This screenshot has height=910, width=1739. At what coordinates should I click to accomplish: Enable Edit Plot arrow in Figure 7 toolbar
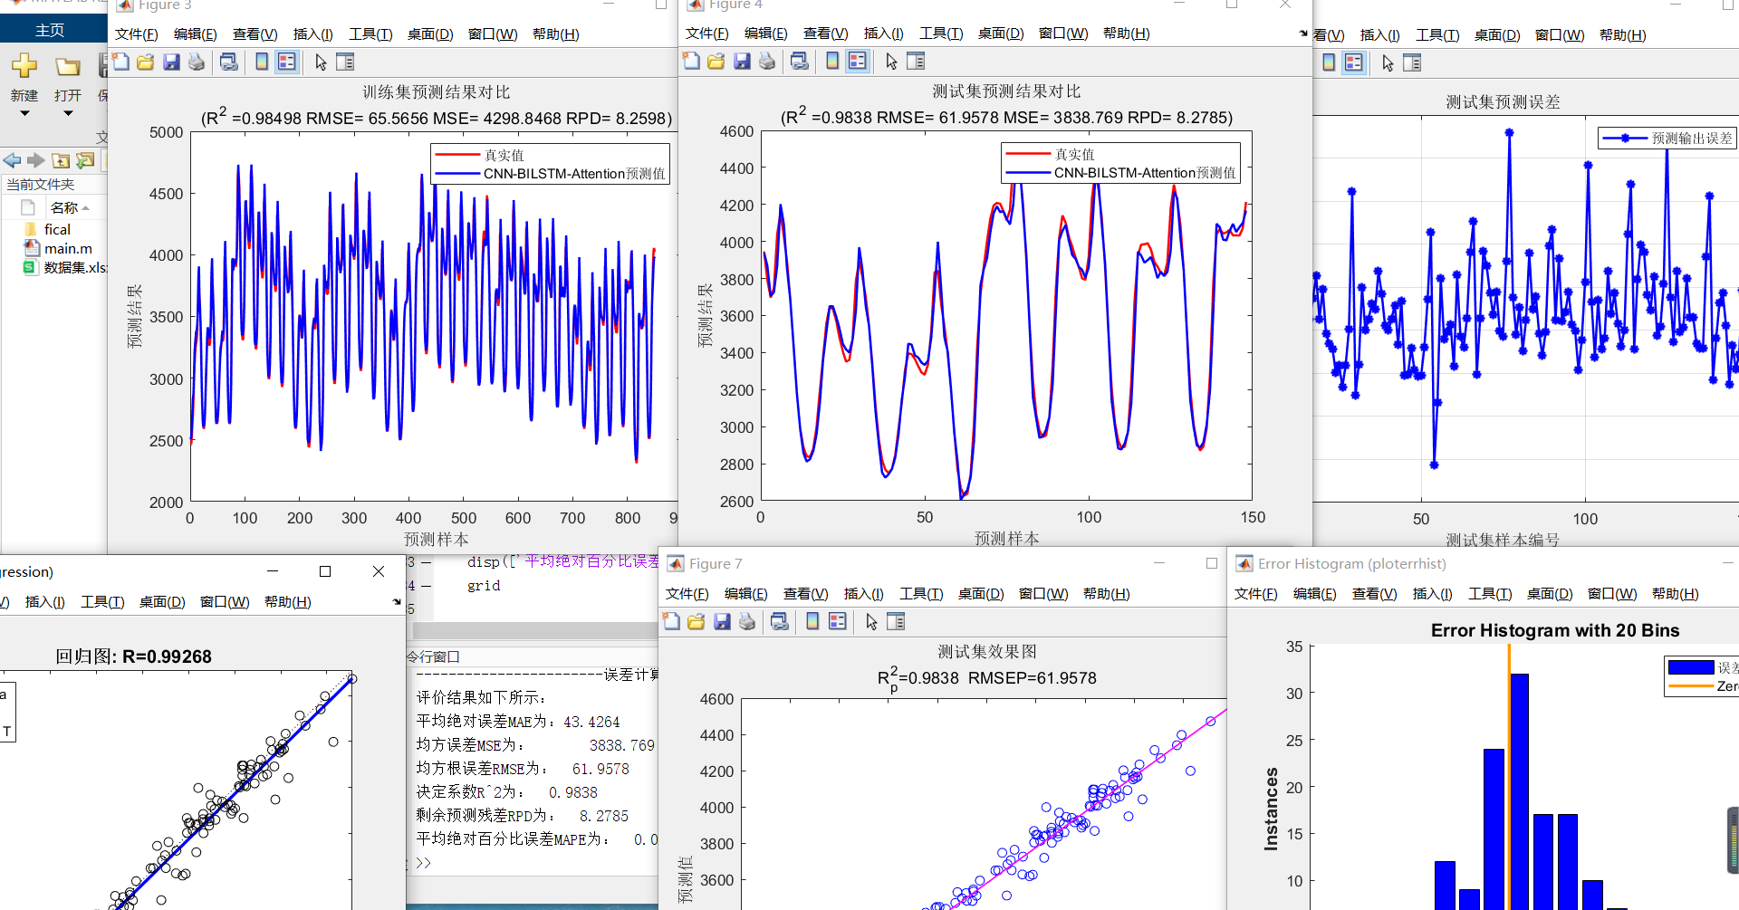pos(871,622)
